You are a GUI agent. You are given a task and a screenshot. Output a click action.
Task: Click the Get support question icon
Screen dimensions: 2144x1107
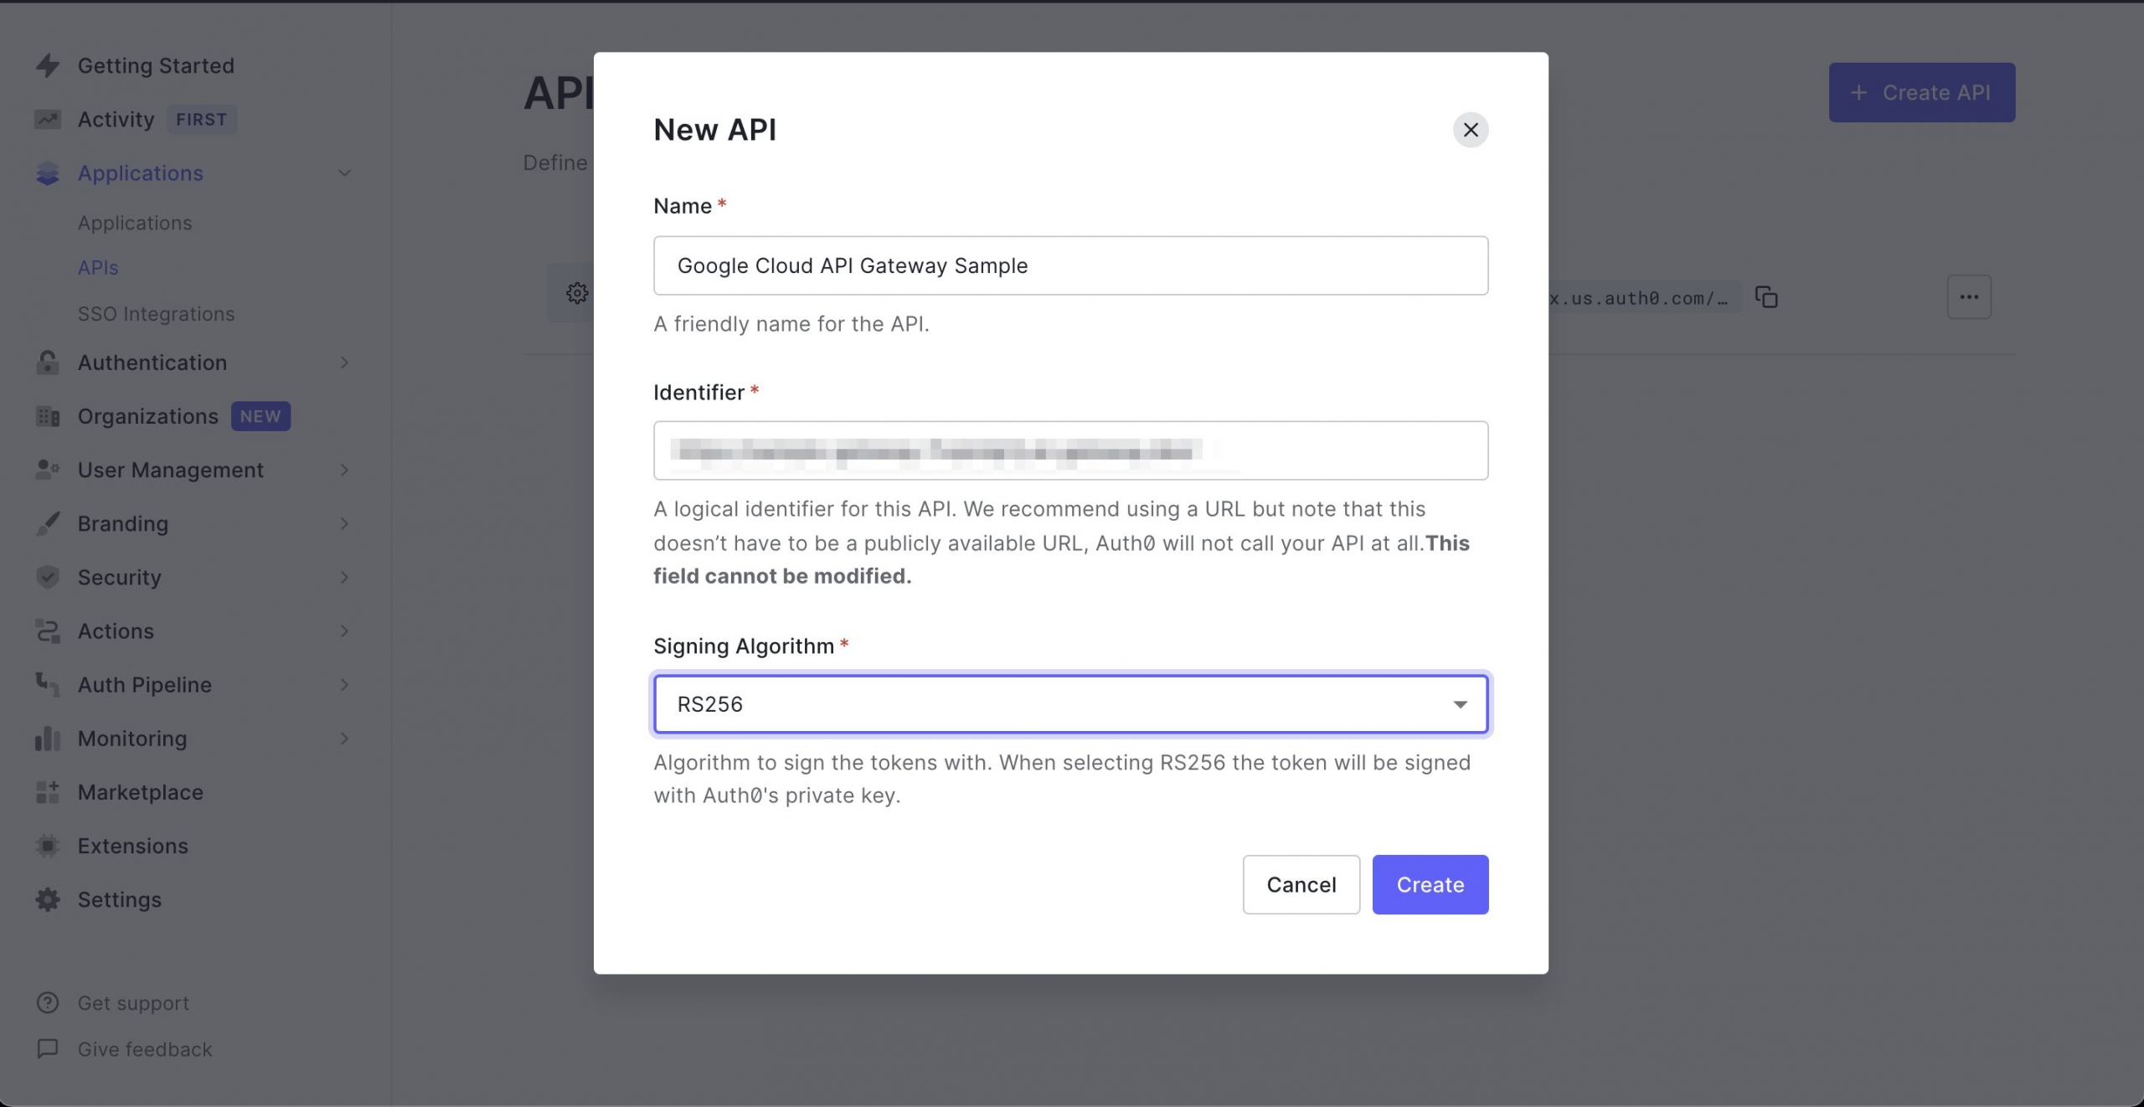click(48, 1002)
